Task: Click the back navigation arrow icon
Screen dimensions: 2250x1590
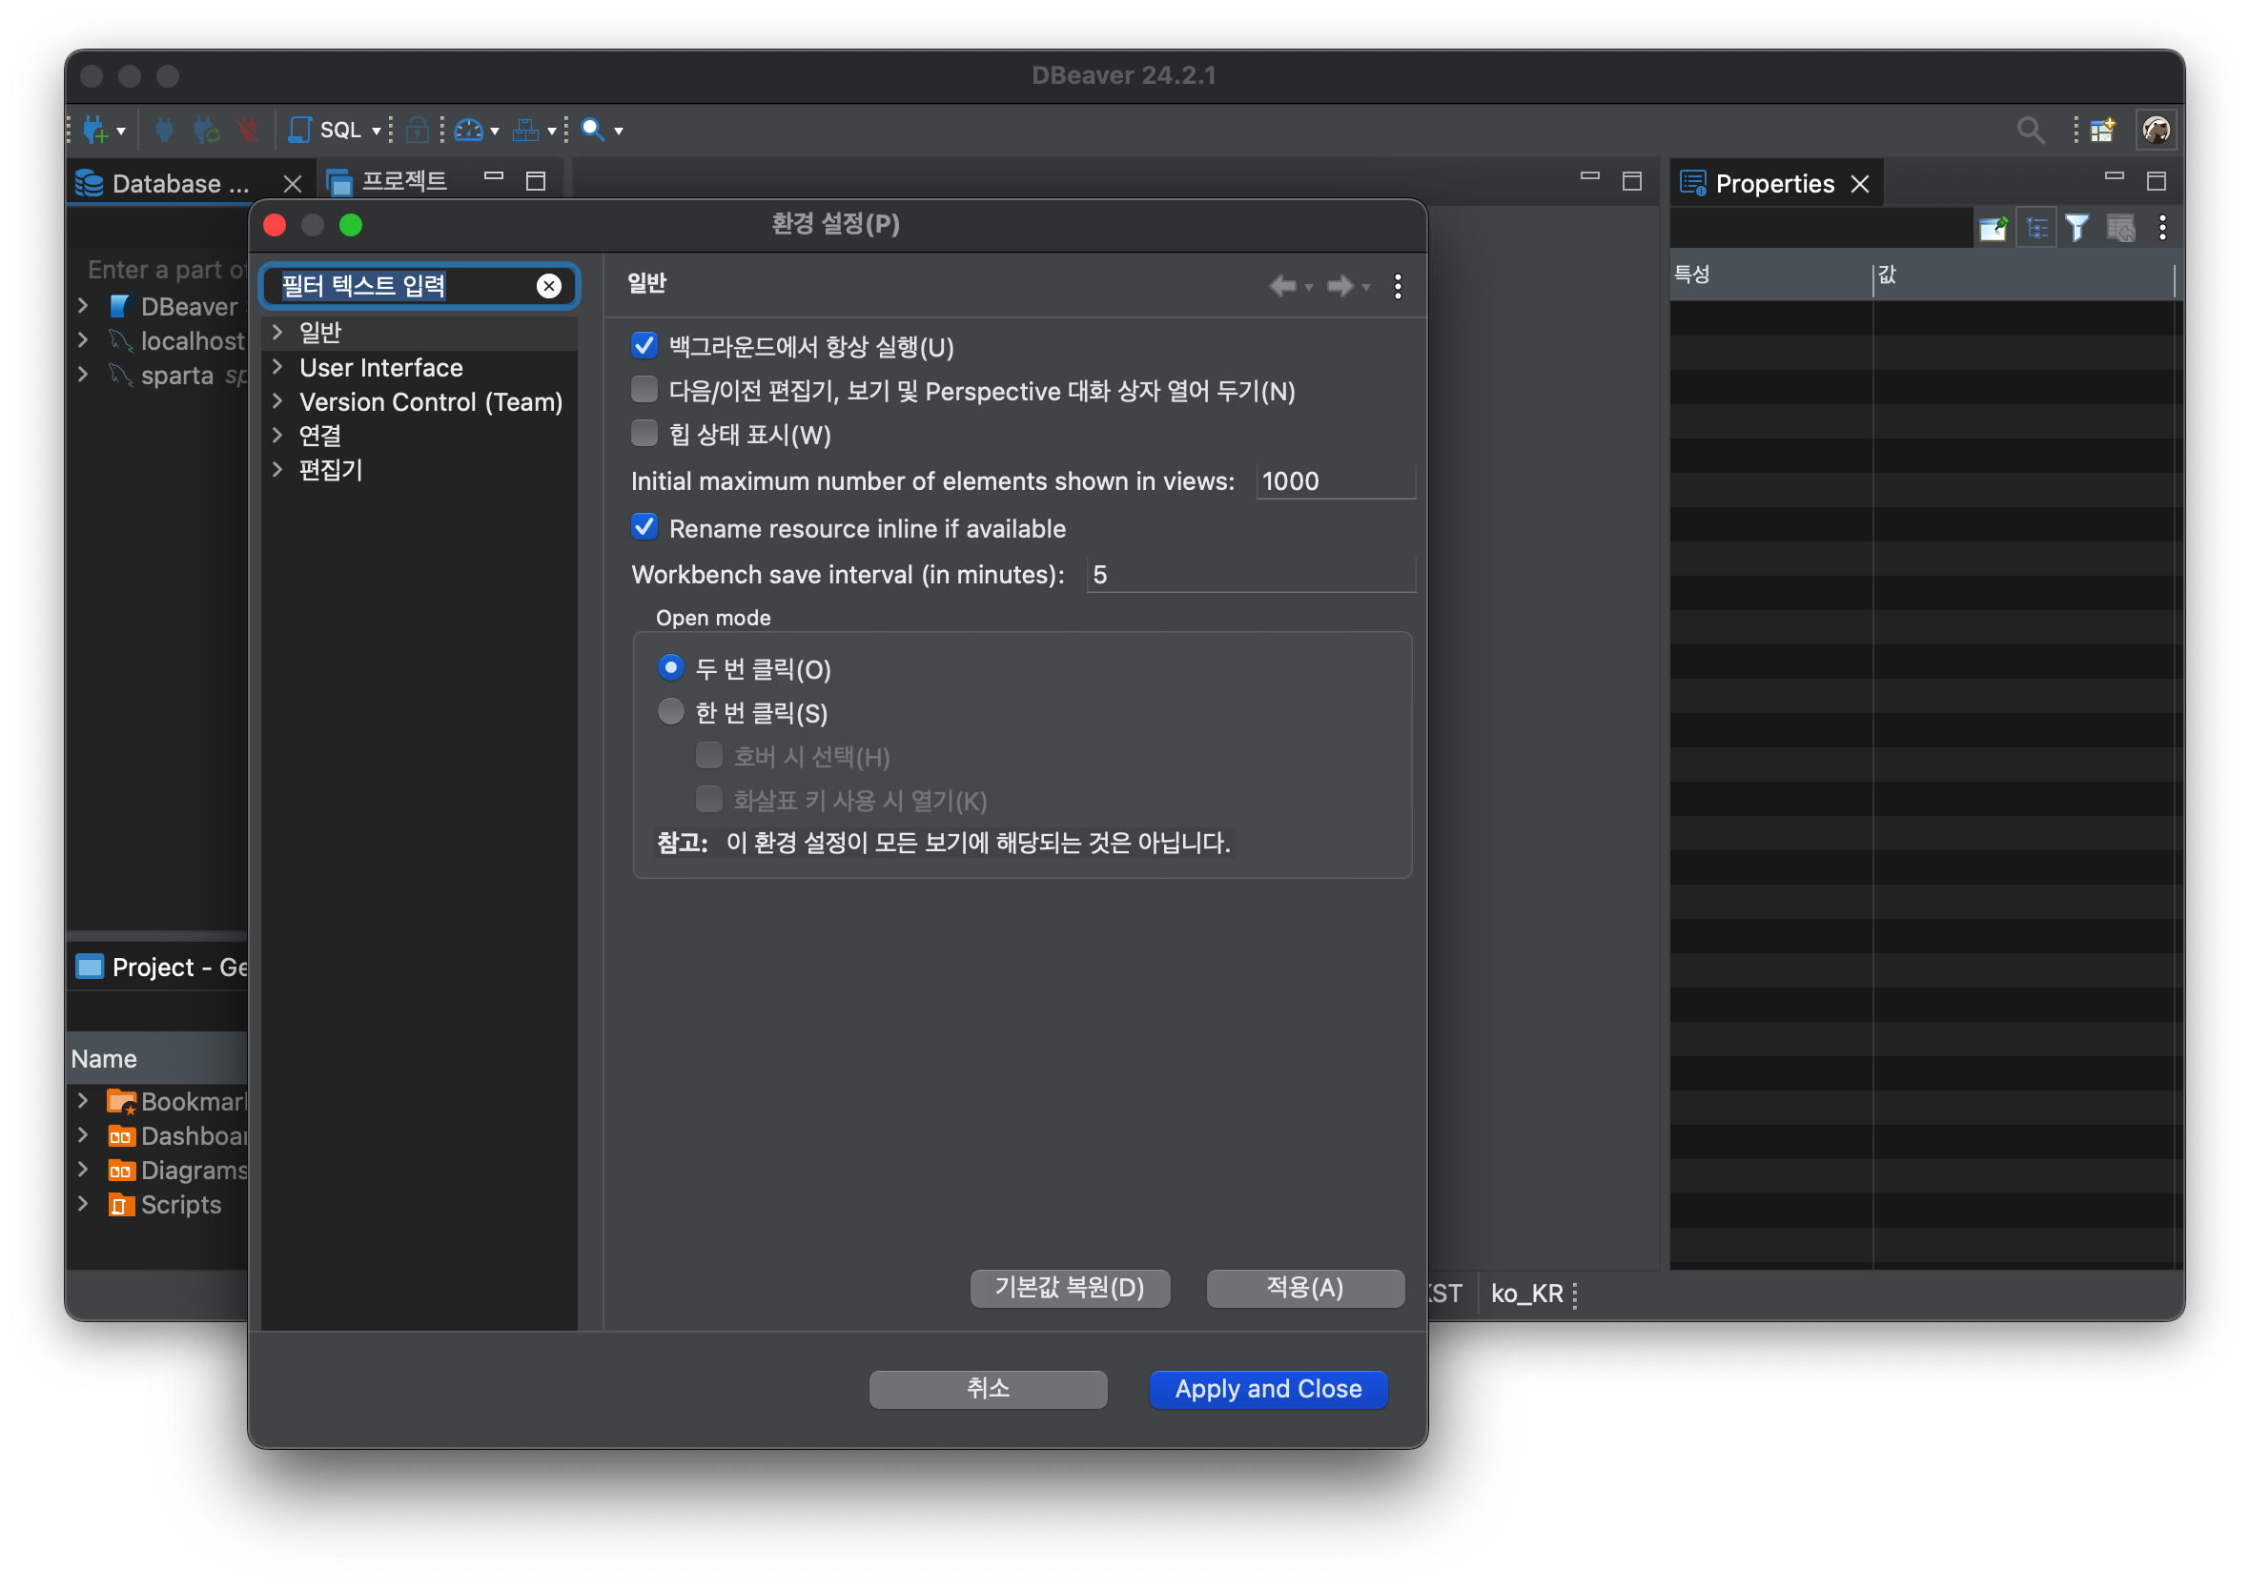Action: (1285, 286)
